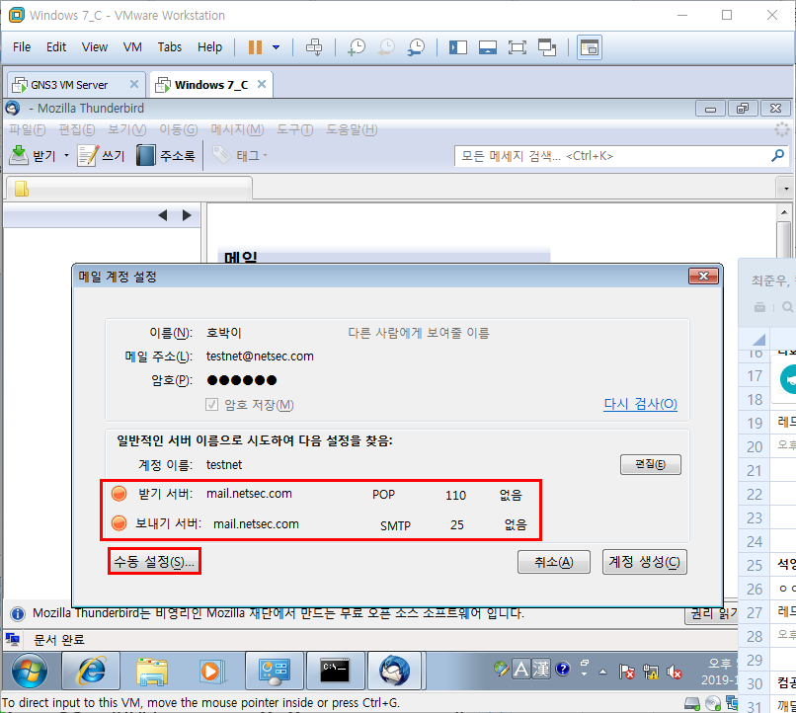796x713 pixels.
Task: Click the 다시 검사 link
Action: pos(640,404)
